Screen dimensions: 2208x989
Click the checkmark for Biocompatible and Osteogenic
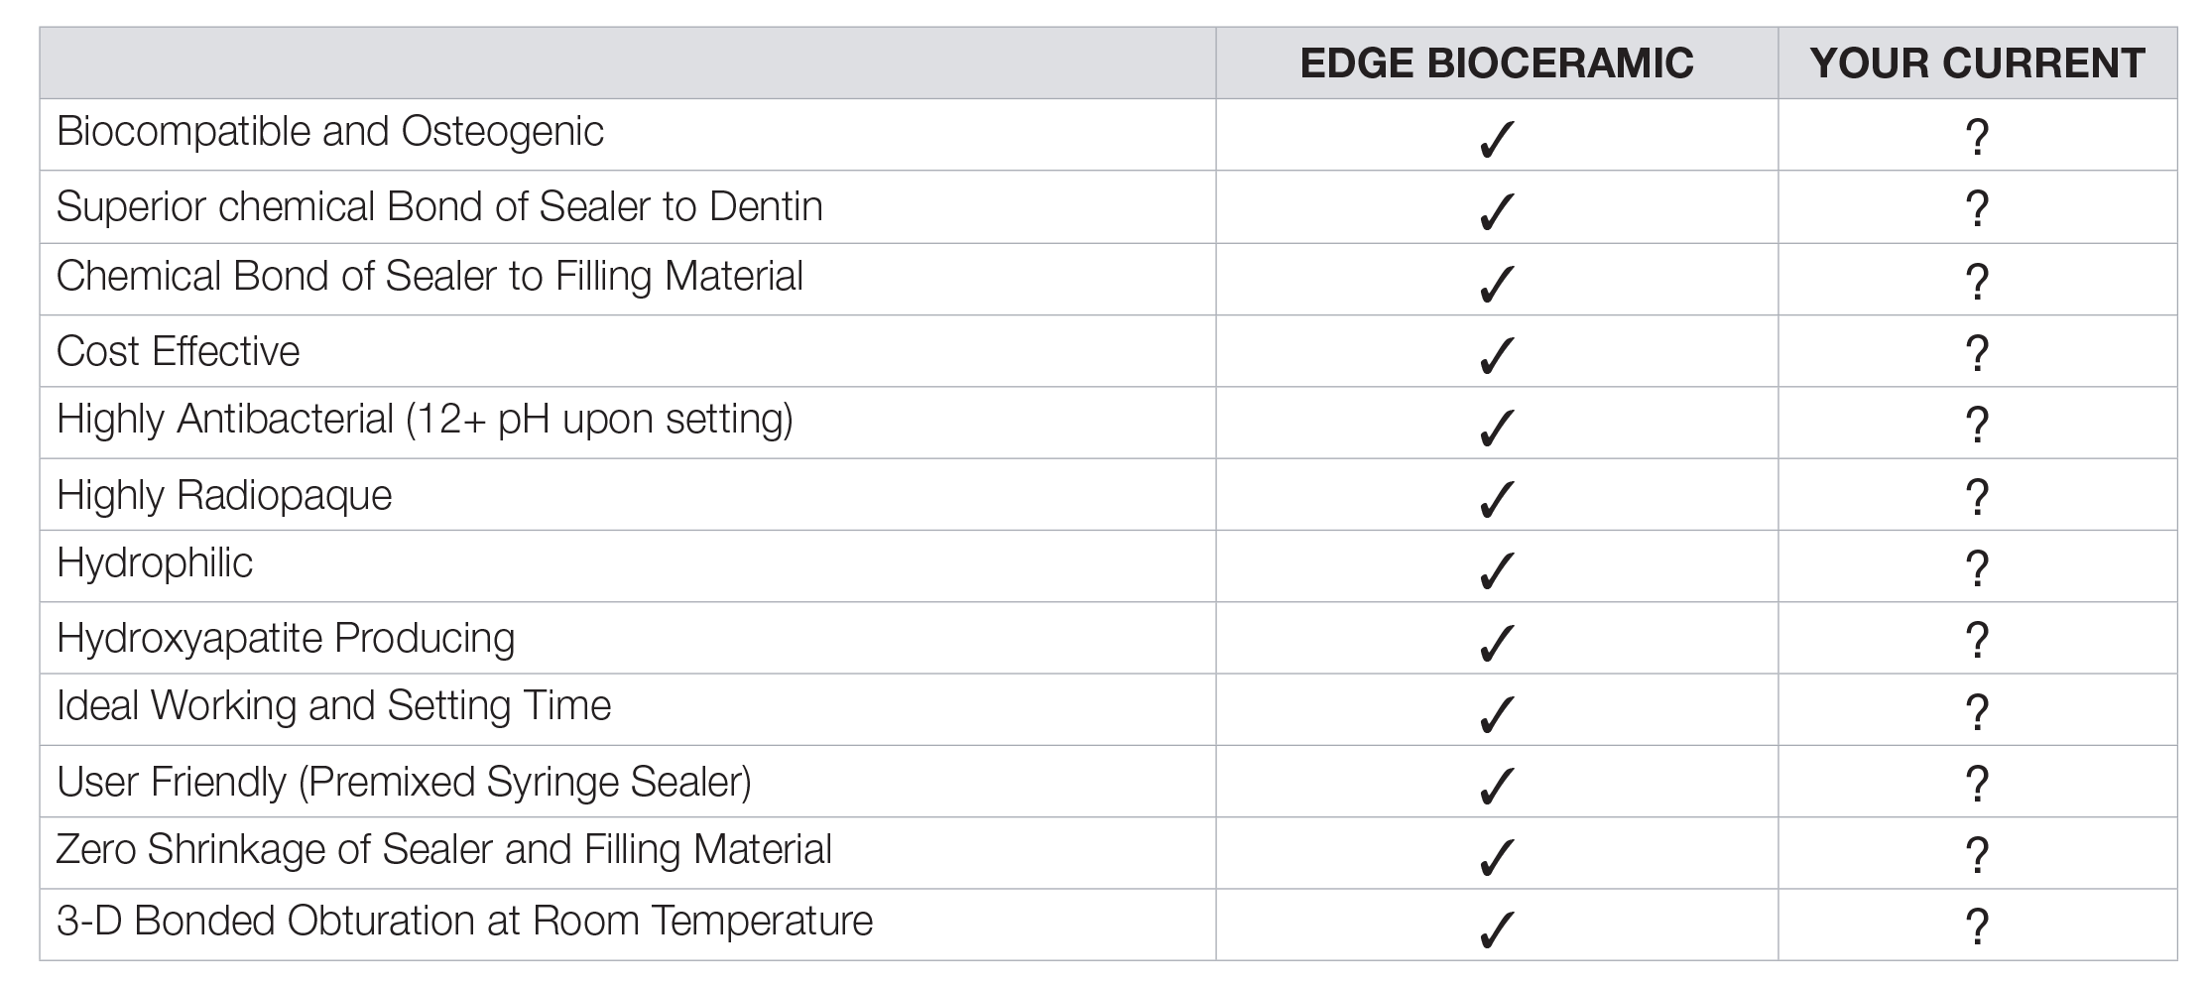click(x=1496, y=139)
